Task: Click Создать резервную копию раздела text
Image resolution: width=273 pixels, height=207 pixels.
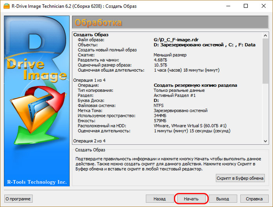Action: [195, 85]
